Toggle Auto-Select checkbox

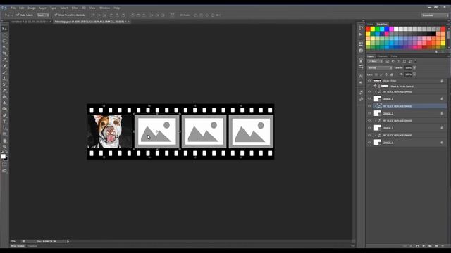[x=18, y=15]
